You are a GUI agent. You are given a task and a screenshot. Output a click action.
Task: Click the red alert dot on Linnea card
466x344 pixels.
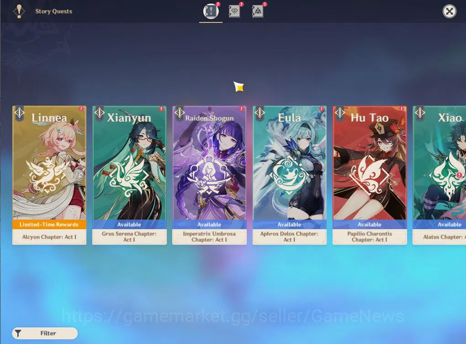tap(81, 109)
